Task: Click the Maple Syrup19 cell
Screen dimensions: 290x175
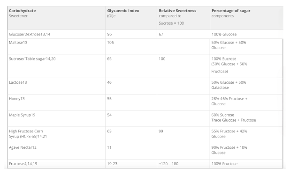Action: tap(56, 118)
